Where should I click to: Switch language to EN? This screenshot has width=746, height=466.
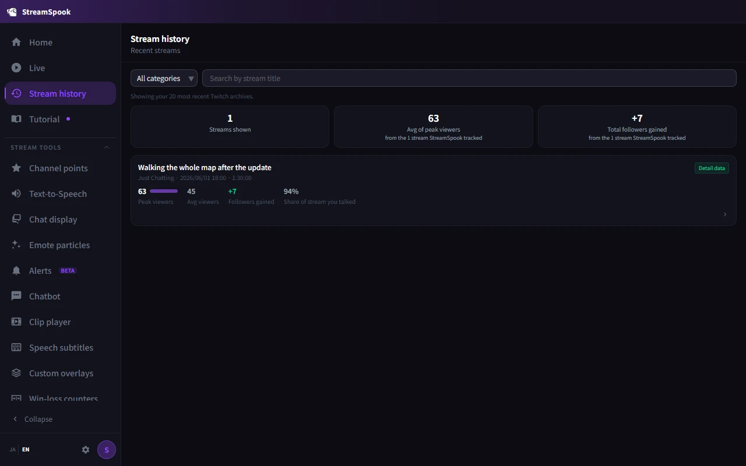pyautogui.click(x=26, y=450)
